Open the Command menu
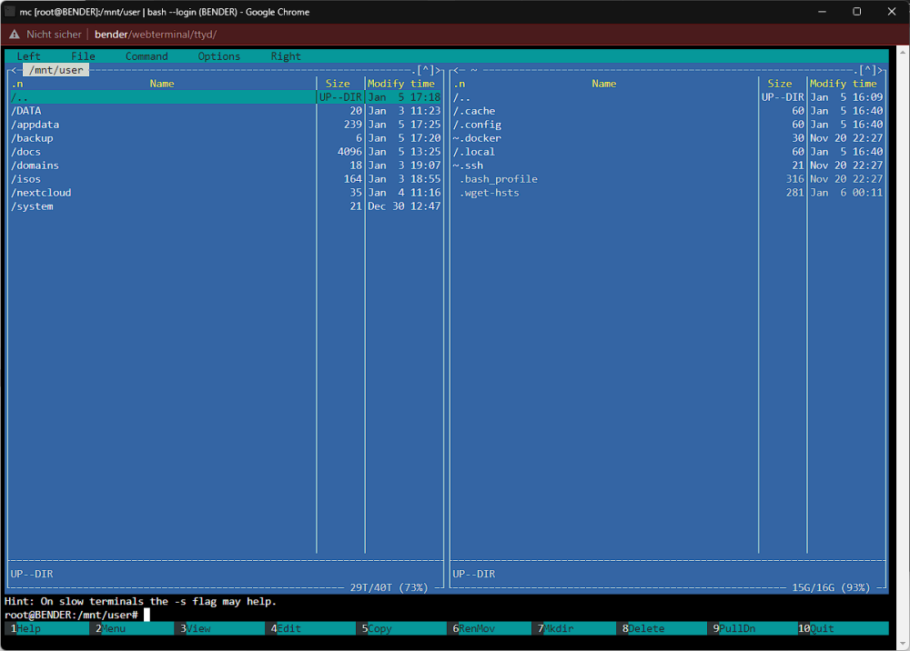This screenshot has height=651, width=910. [147, 56]
